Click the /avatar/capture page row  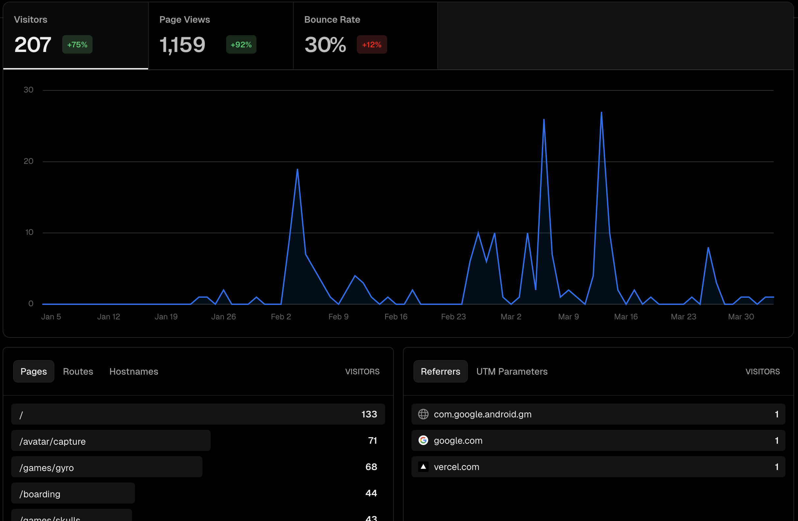point(111,441)
